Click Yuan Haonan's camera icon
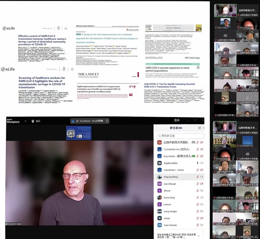Viewport: 260px width, 239px height. (x=201, y=225)
